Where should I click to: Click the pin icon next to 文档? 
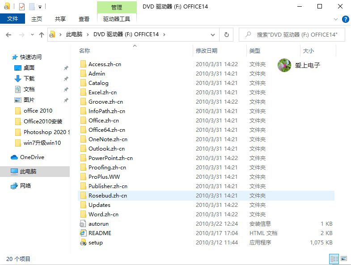point(66,89)
